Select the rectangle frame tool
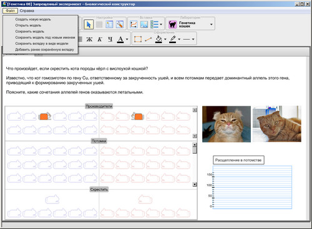312x229 pixels. (138, 39)
